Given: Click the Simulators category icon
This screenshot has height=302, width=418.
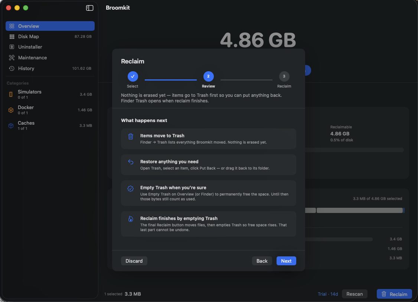Looking at the screenshot, I should pyautogui.click(x=11, y=94).
